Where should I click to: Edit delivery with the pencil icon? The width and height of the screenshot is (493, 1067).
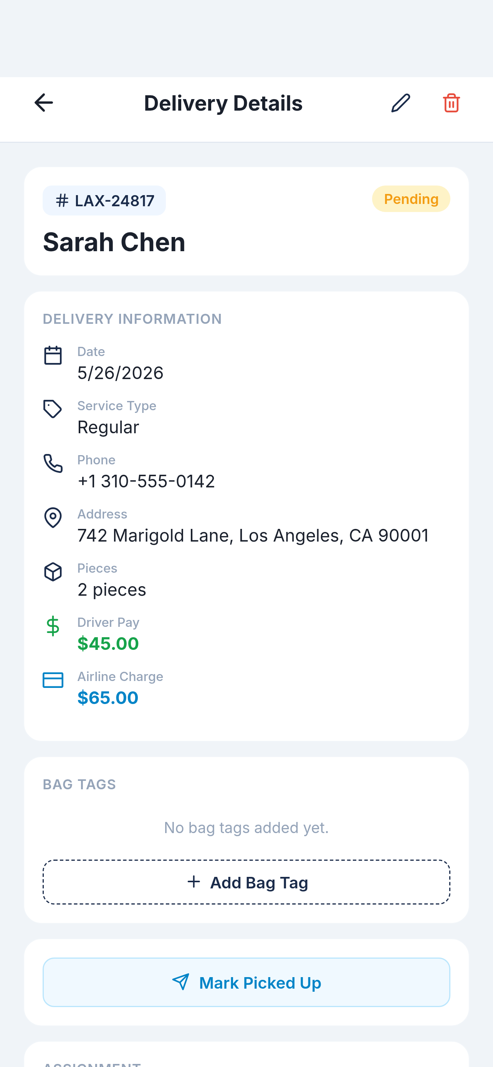point(400,103)
